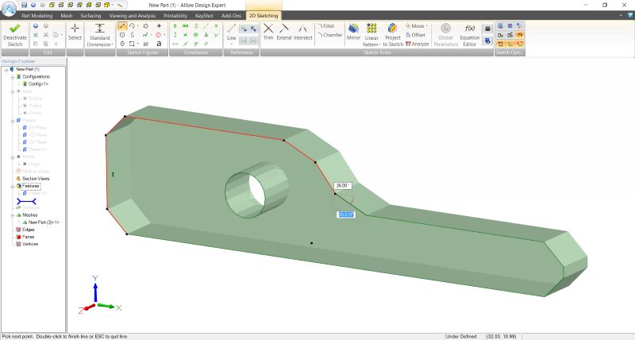Open the Viewing and Analysis tab
Screen dimensions: 635x340
click(133, 15)
